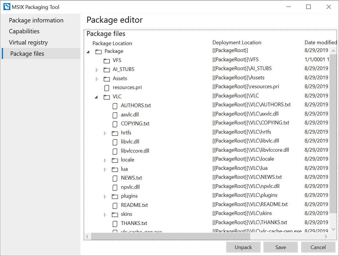Click the horizontal scrollbar right arrow
Viewport: 339px width, 256px height.
click(325, 236)
